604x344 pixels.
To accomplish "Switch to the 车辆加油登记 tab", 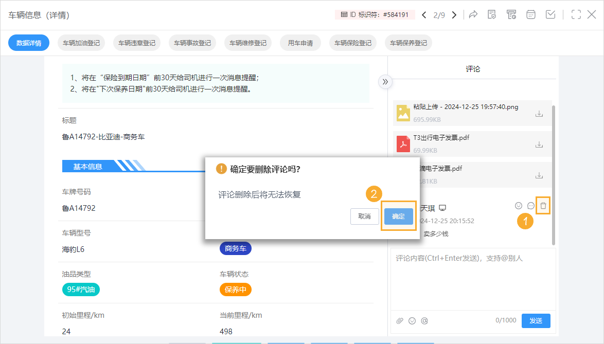I will pyautogui.click(x=81, y=43).
